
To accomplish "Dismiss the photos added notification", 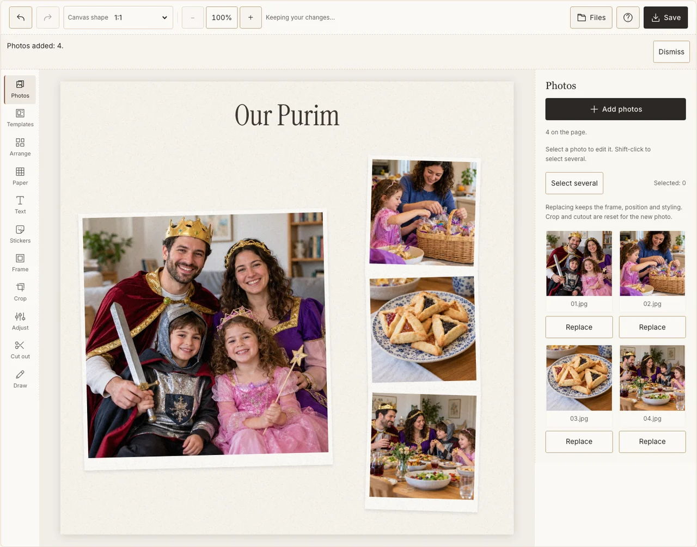I will (x=671, y=52).
